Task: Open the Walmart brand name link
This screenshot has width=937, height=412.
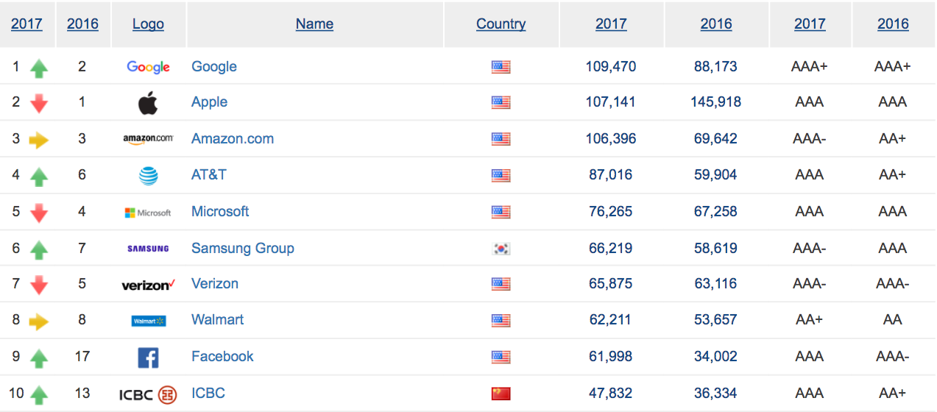Action: pyautogui.click(x=217, y=319)
